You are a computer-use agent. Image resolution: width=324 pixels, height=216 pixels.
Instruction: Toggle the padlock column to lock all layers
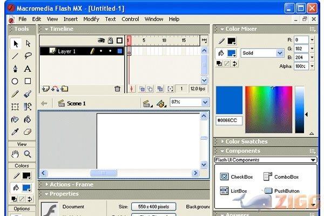111,40
